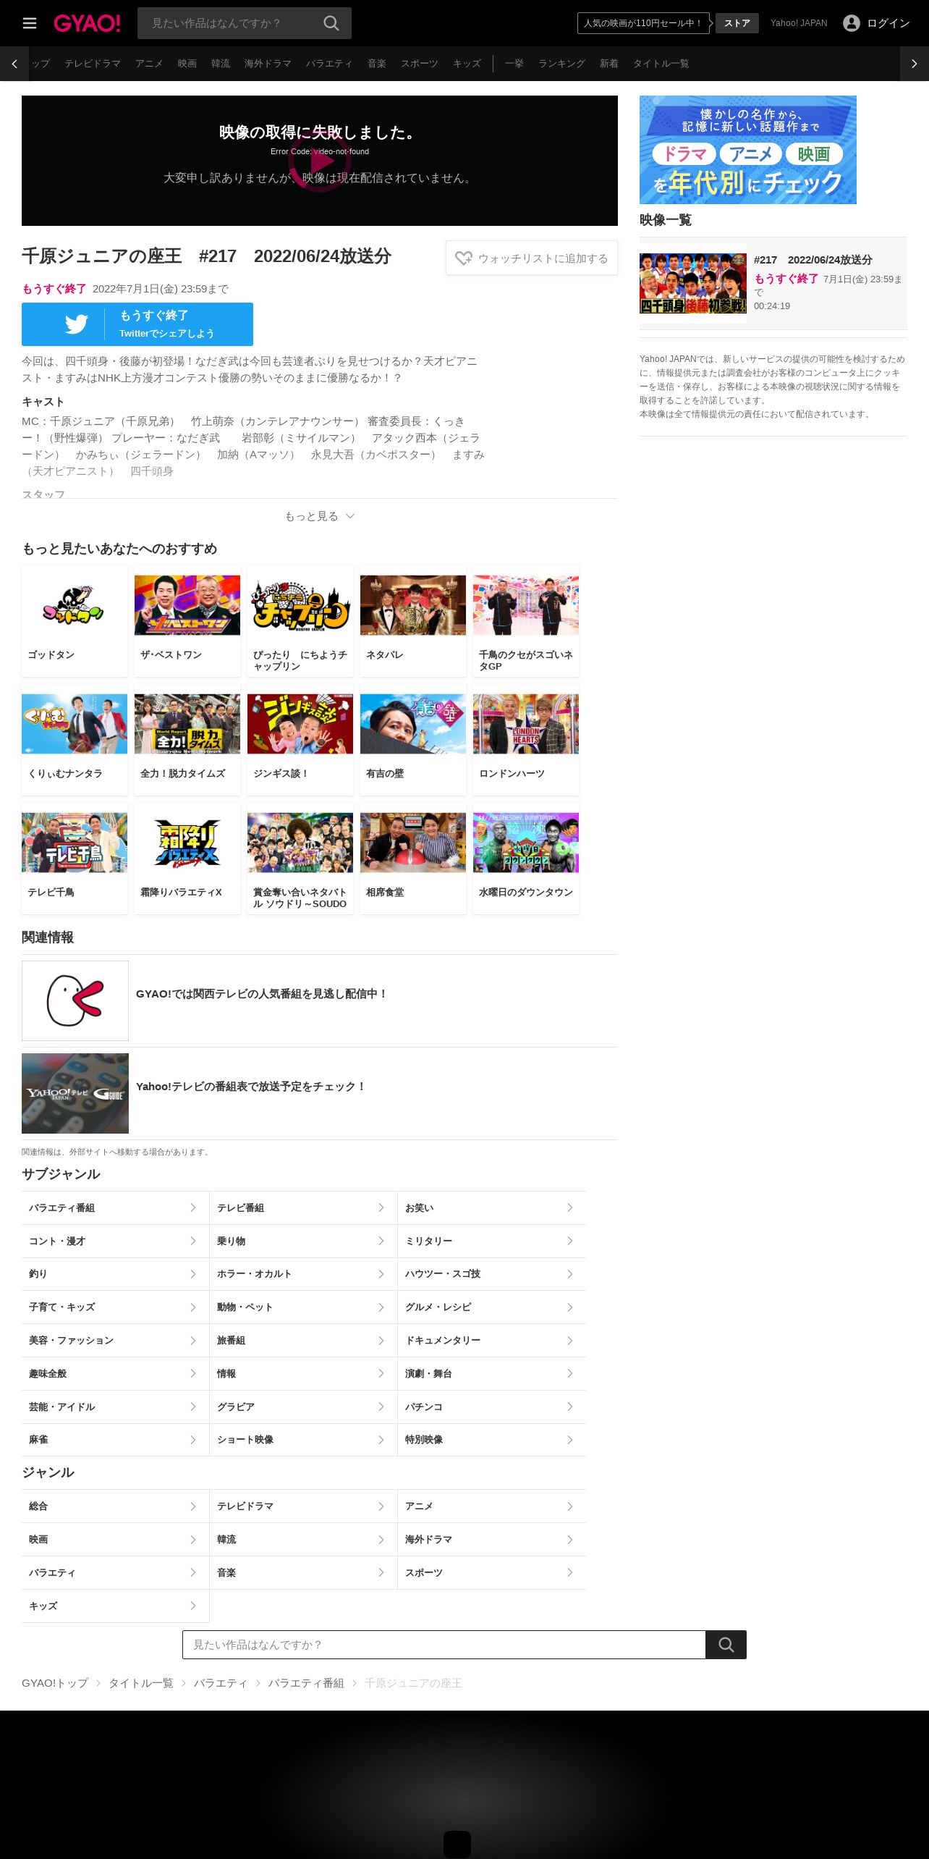Viewport: 929px width, 1859px height.
Task: Select スポーツ in top navigation
Action: [420, 64]
